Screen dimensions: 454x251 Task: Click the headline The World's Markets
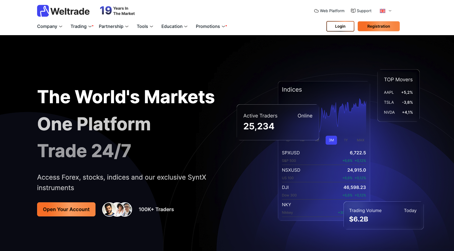(x=126, y=97)
